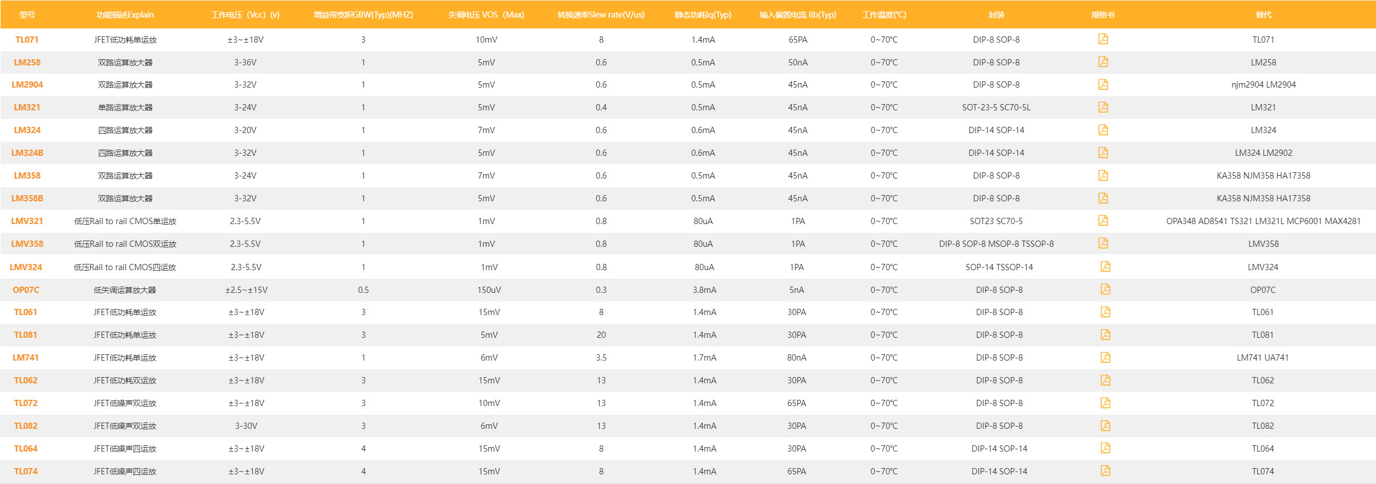Open PDF datasheet in LM358B row
Image resolution: width=1376 pixels, height=484 pixels.
[x=1103, y=198]
